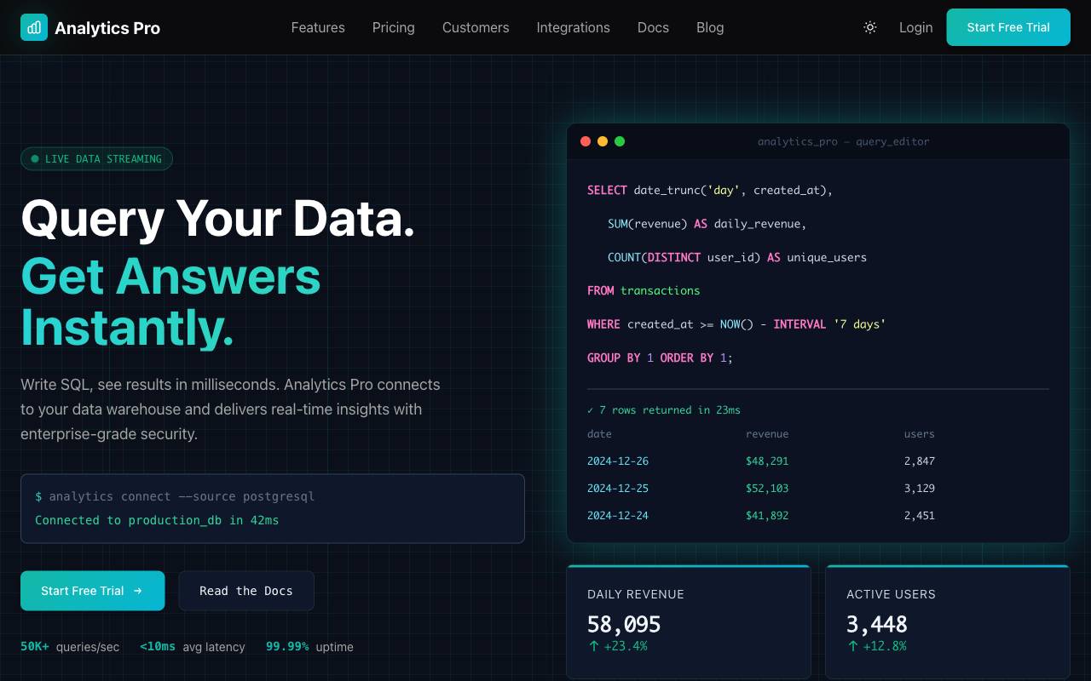
Task: Select Pricing in the navigation bar
Action: pyautogui.click(x=393, y=27)
